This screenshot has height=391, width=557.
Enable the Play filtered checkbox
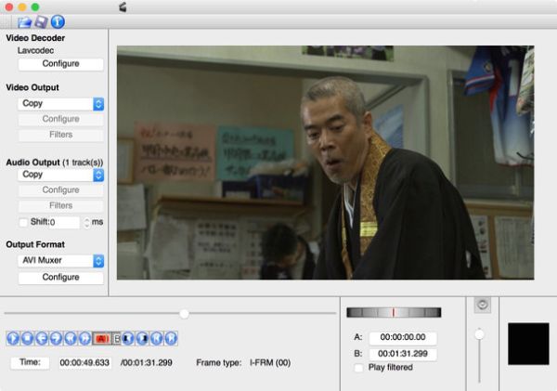(359, 368)
